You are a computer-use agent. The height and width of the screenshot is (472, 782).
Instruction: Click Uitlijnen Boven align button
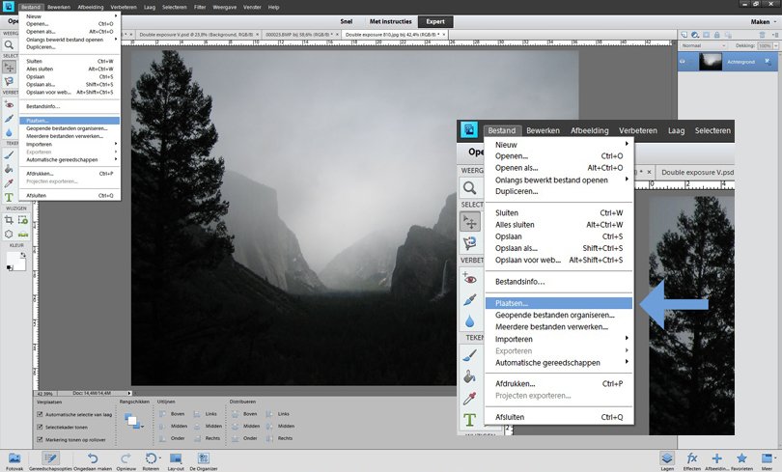coord(172,414)
